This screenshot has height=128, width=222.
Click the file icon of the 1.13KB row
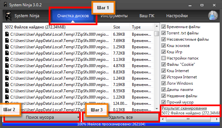(7, 60)
